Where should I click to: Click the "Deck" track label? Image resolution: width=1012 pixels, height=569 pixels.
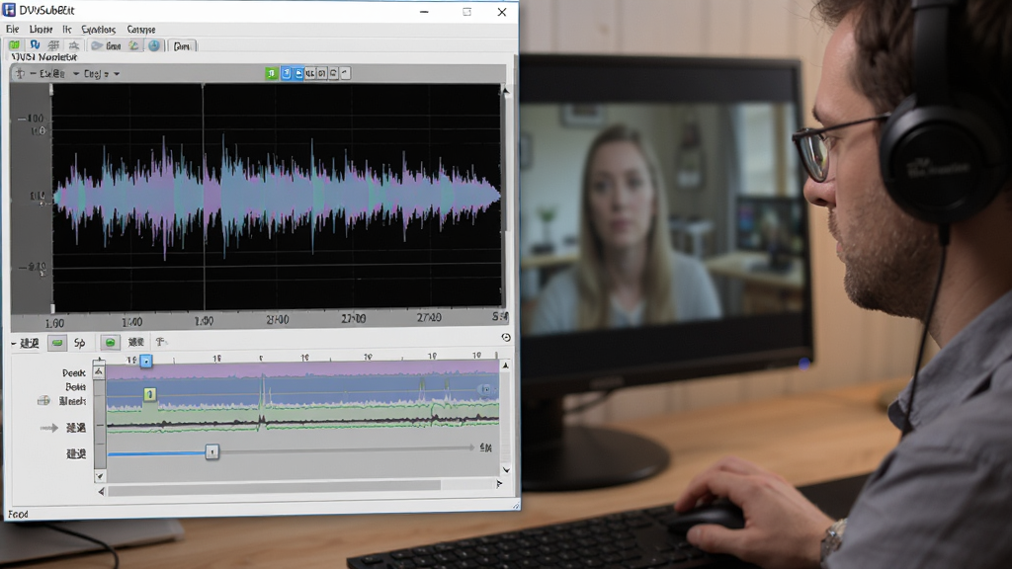pos(73,372)
